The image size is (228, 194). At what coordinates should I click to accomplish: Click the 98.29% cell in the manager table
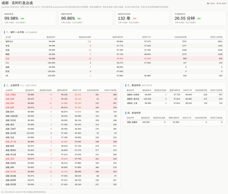tap(78, 172)
